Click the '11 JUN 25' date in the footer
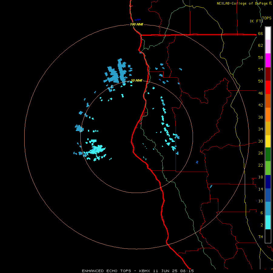 point(165,271)
